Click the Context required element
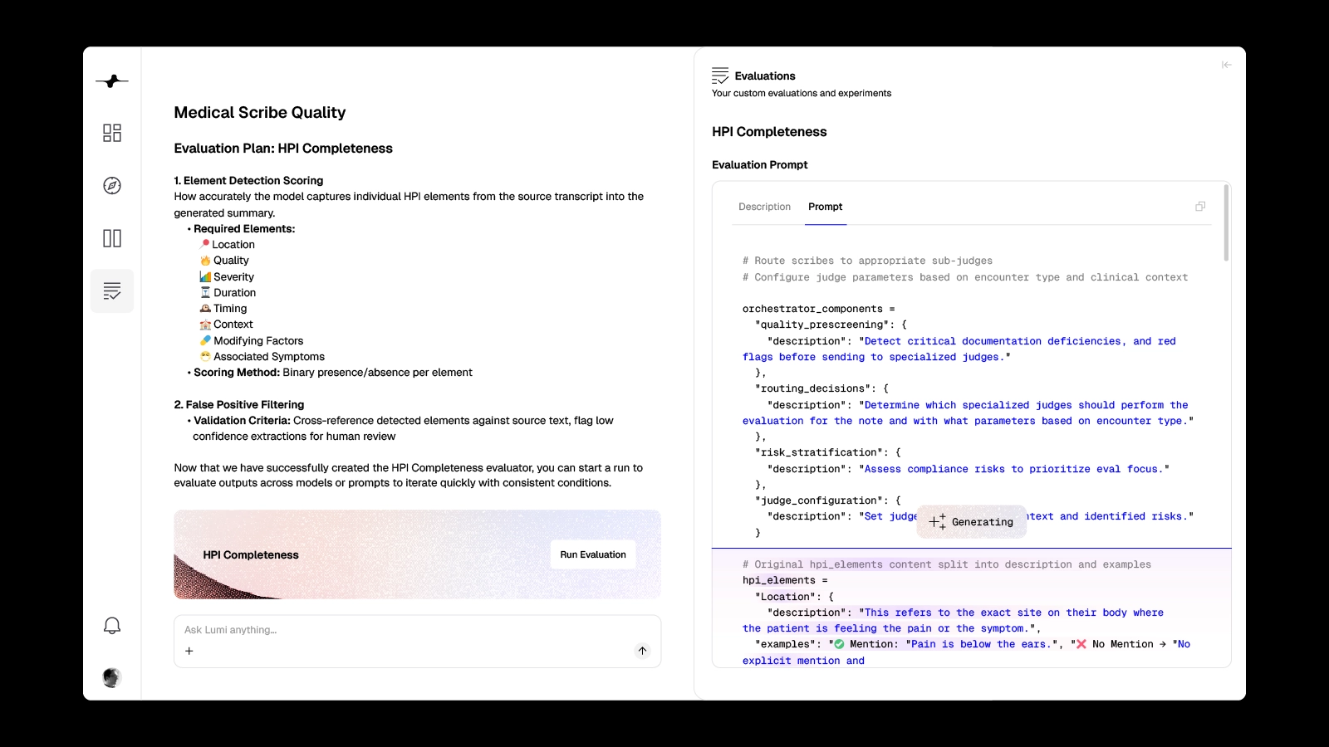Screen dimensions: 1329x747 pyautogui.click(x=226, y=325)
